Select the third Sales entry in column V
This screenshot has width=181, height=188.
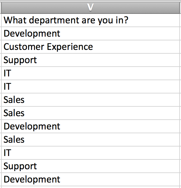click(14, 140)
